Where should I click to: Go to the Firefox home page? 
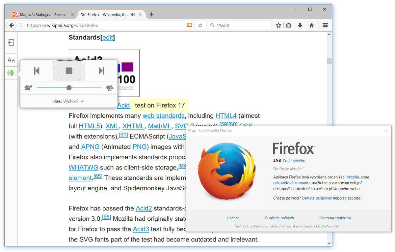pos(311,25)
